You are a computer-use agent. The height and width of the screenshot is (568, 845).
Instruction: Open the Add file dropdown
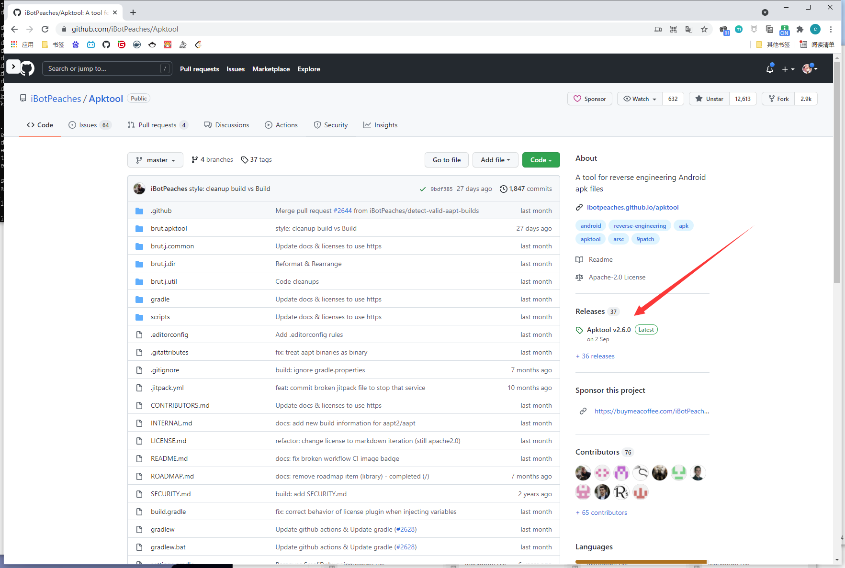[495, 160]
